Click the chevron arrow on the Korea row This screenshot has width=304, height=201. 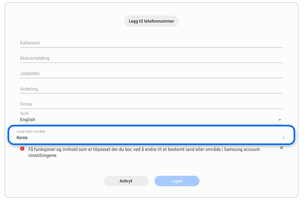coord(283,138)
